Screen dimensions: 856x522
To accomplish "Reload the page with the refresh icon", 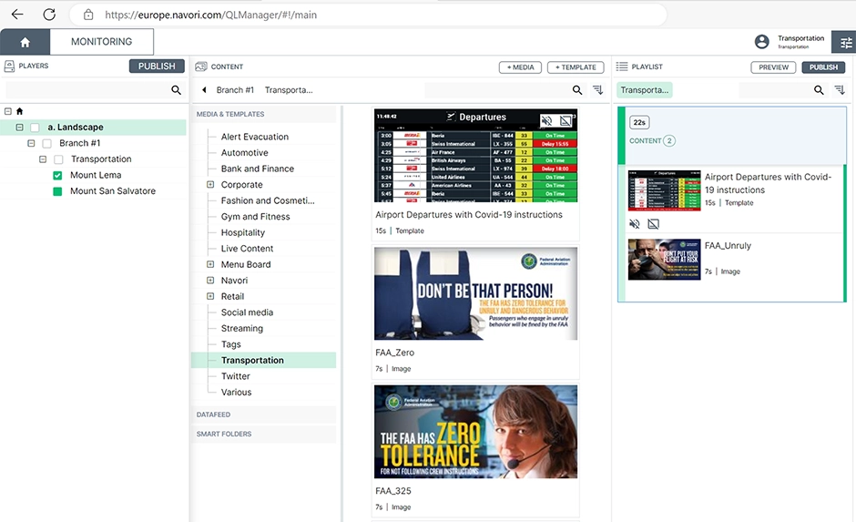I will pos(49,15).
